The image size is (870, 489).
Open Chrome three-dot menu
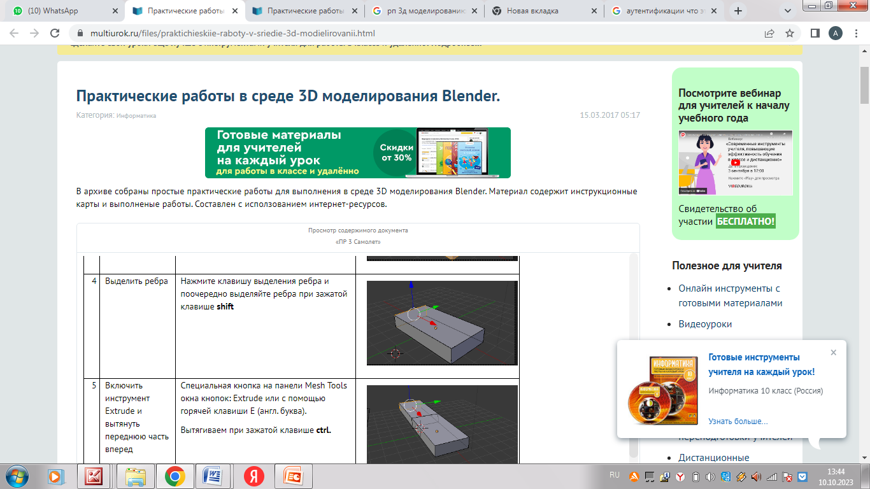(x=855, y=33)
